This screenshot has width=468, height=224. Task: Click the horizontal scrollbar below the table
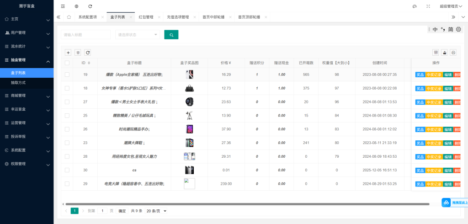point(247,204)
